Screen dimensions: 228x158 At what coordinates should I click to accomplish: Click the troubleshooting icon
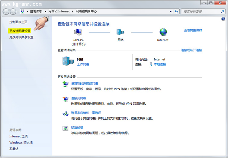66,128
